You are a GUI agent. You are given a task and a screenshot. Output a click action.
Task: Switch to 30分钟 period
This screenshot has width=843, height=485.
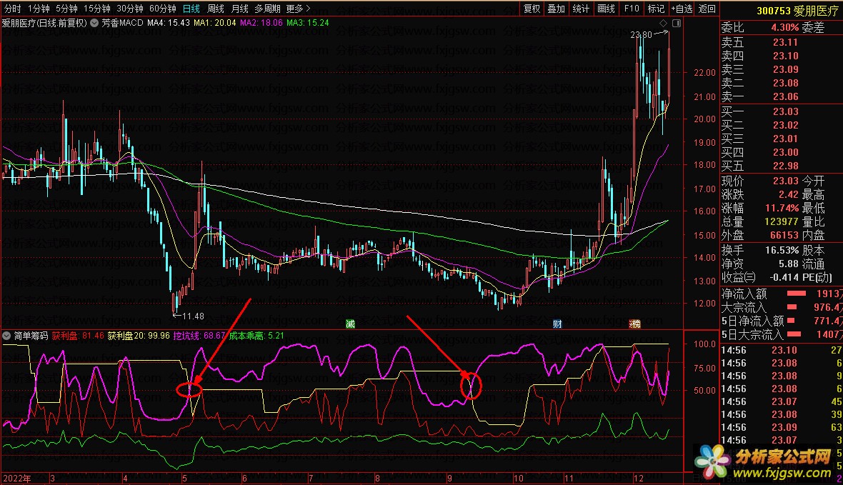point(130,9)
